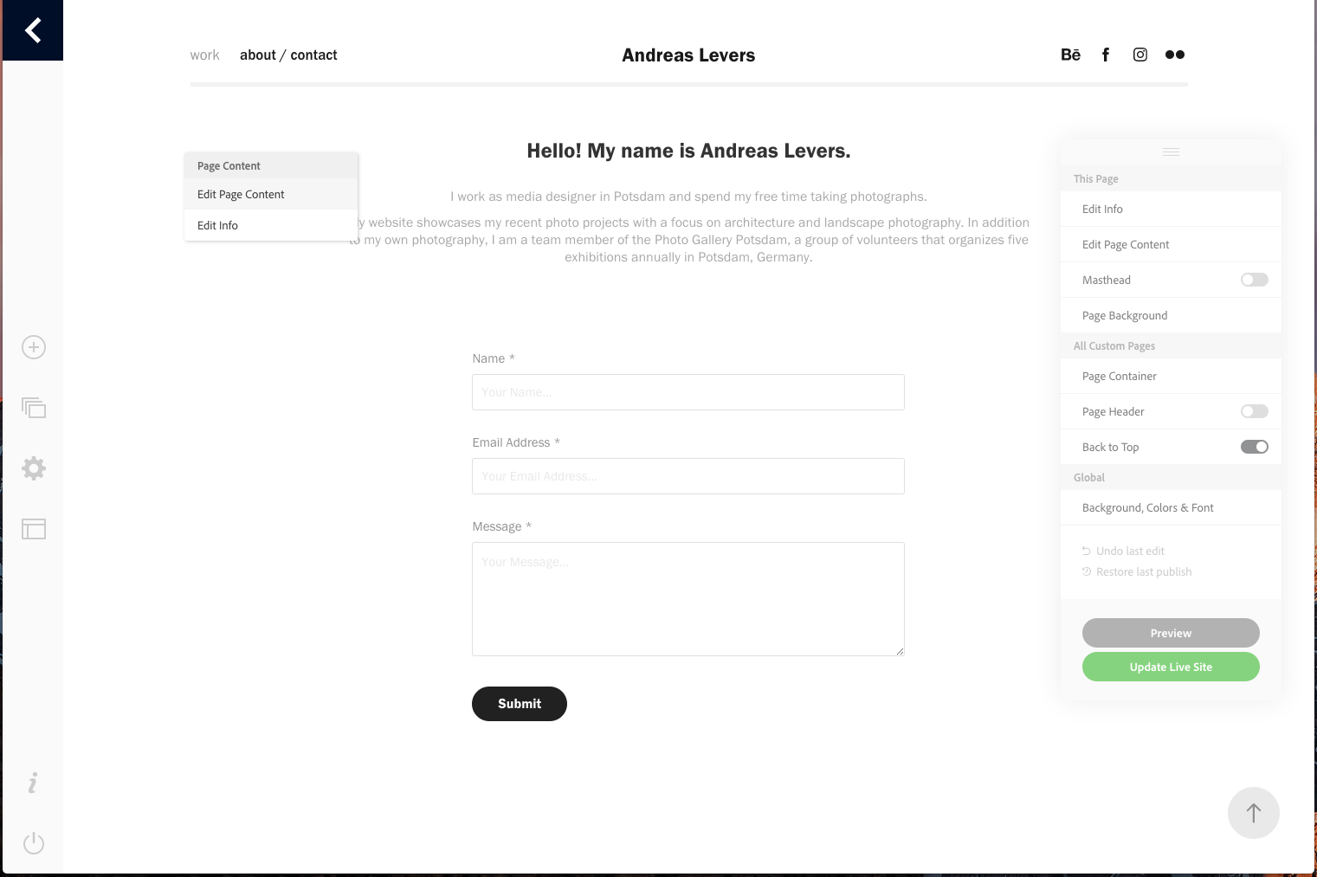1317x877 pixels.
Task: Open the pages manager icon in left sidebar
Action: click(x=33, y=407)
